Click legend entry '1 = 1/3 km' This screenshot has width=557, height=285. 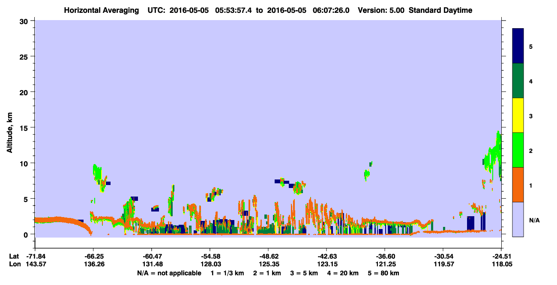[228, 273]
